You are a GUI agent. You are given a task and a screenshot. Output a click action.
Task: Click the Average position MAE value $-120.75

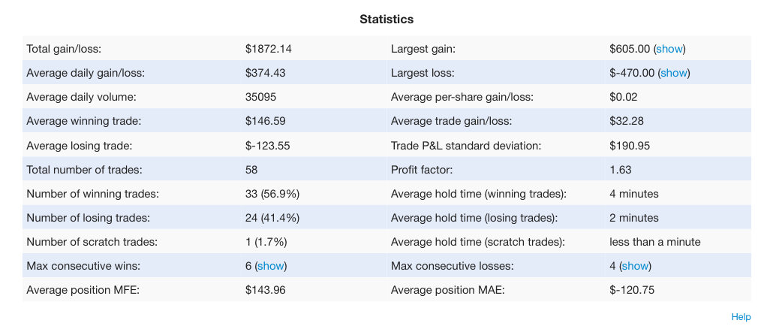click(x=632, y=290)
